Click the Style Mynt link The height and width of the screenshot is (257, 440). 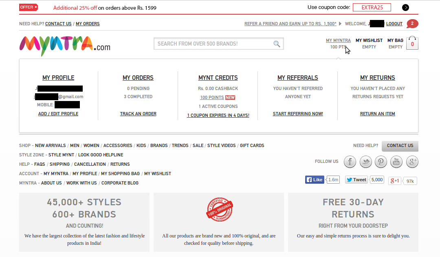click(x=61, y=155)
